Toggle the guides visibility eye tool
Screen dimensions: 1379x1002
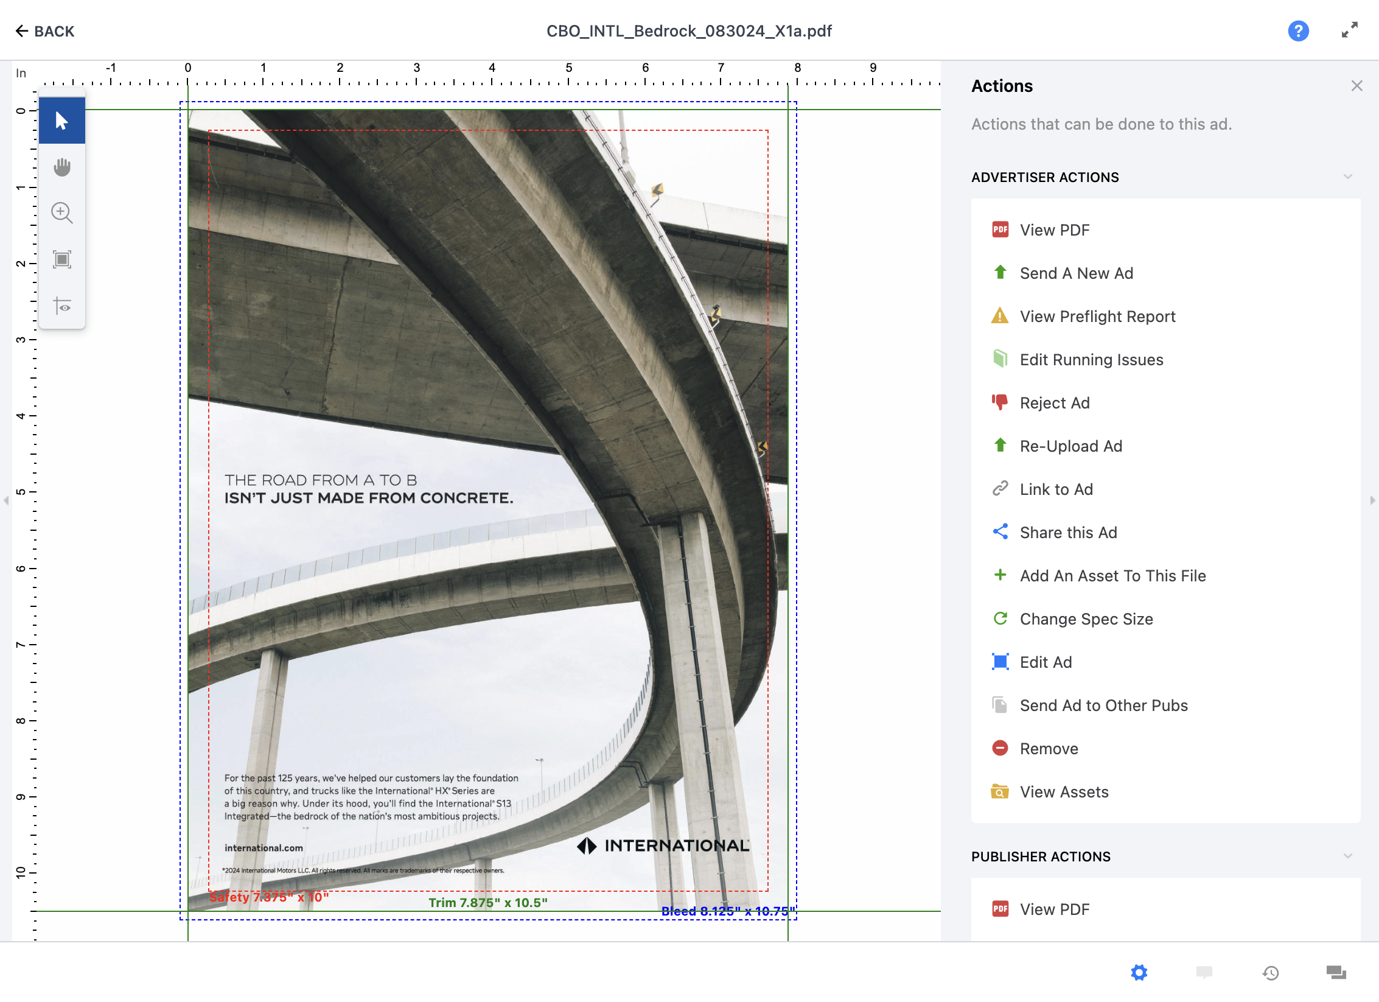[61, 306]
